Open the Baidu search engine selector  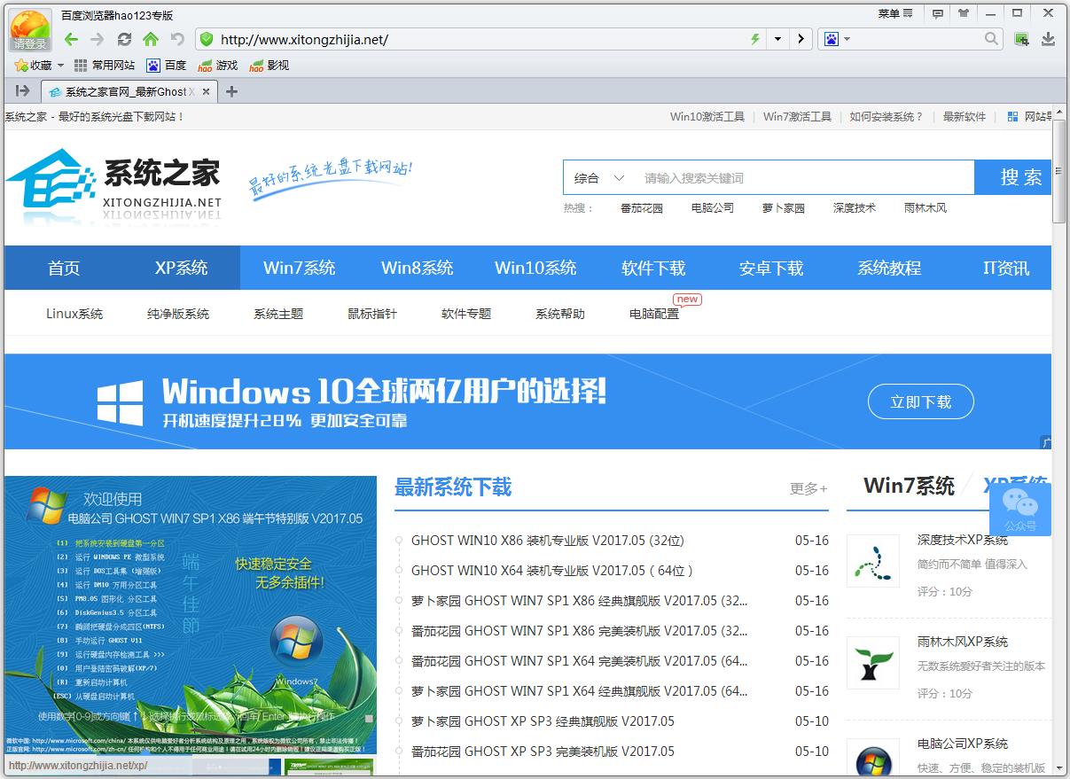(x=836, y=39)
